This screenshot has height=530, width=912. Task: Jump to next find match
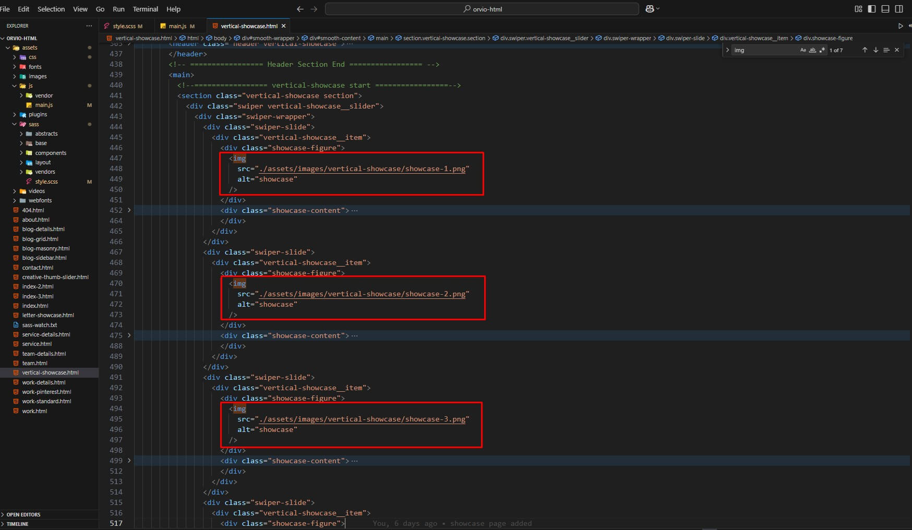pyautogui.click(x=875, y=50)
